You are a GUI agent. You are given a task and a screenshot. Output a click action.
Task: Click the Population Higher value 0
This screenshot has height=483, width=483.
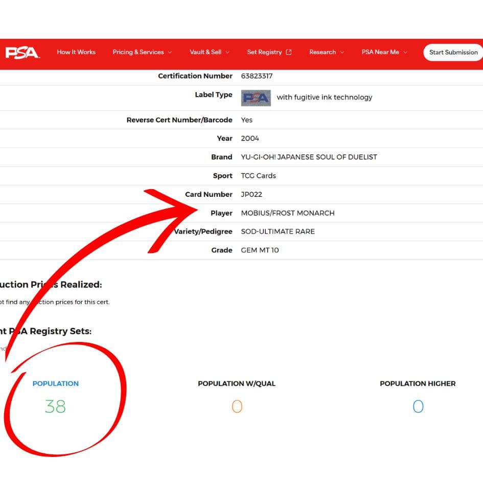click(x=418, y=407)
